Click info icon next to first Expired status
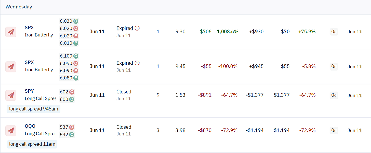The width and height of the screenshot is (371, 153). [137, 28]
